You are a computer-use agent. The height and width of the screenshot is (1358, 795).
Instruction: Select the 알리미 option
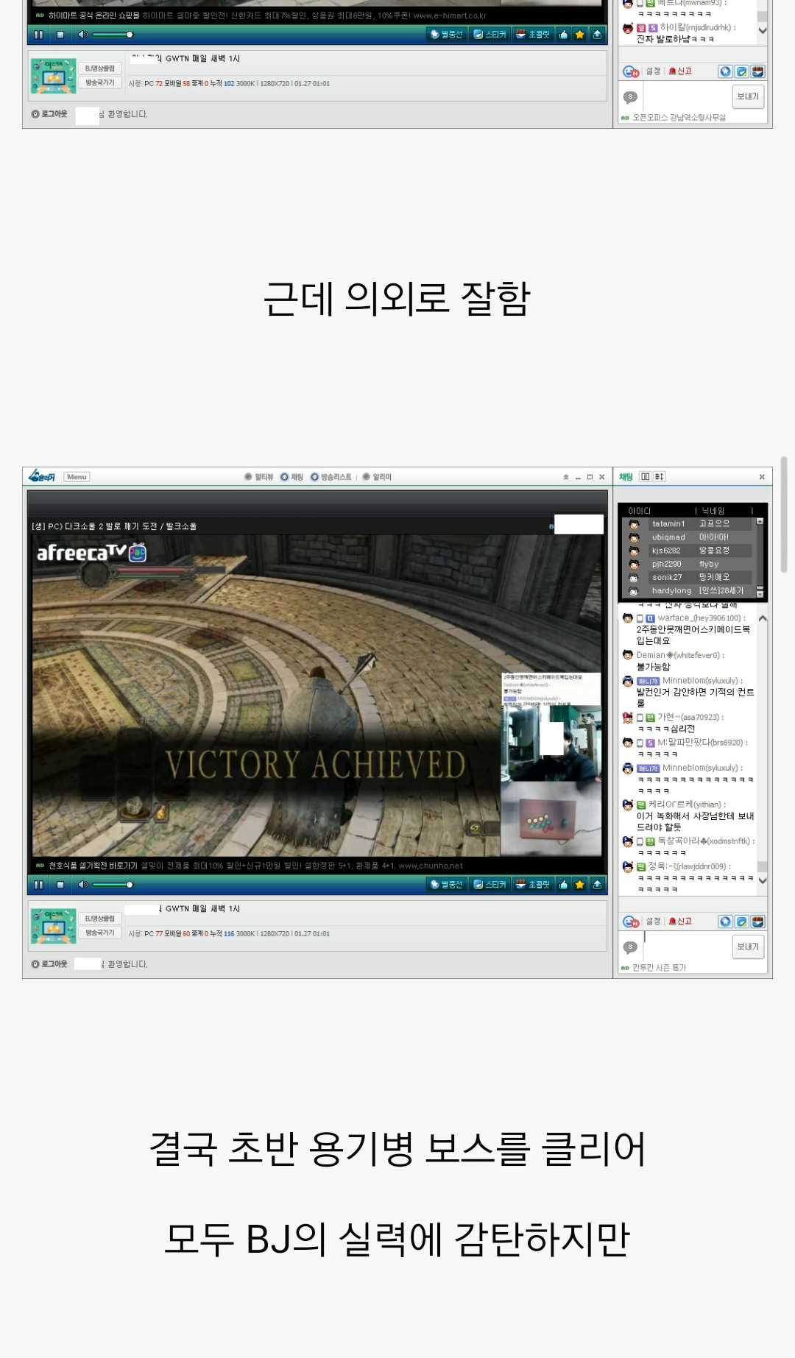(x=377, y=477)
